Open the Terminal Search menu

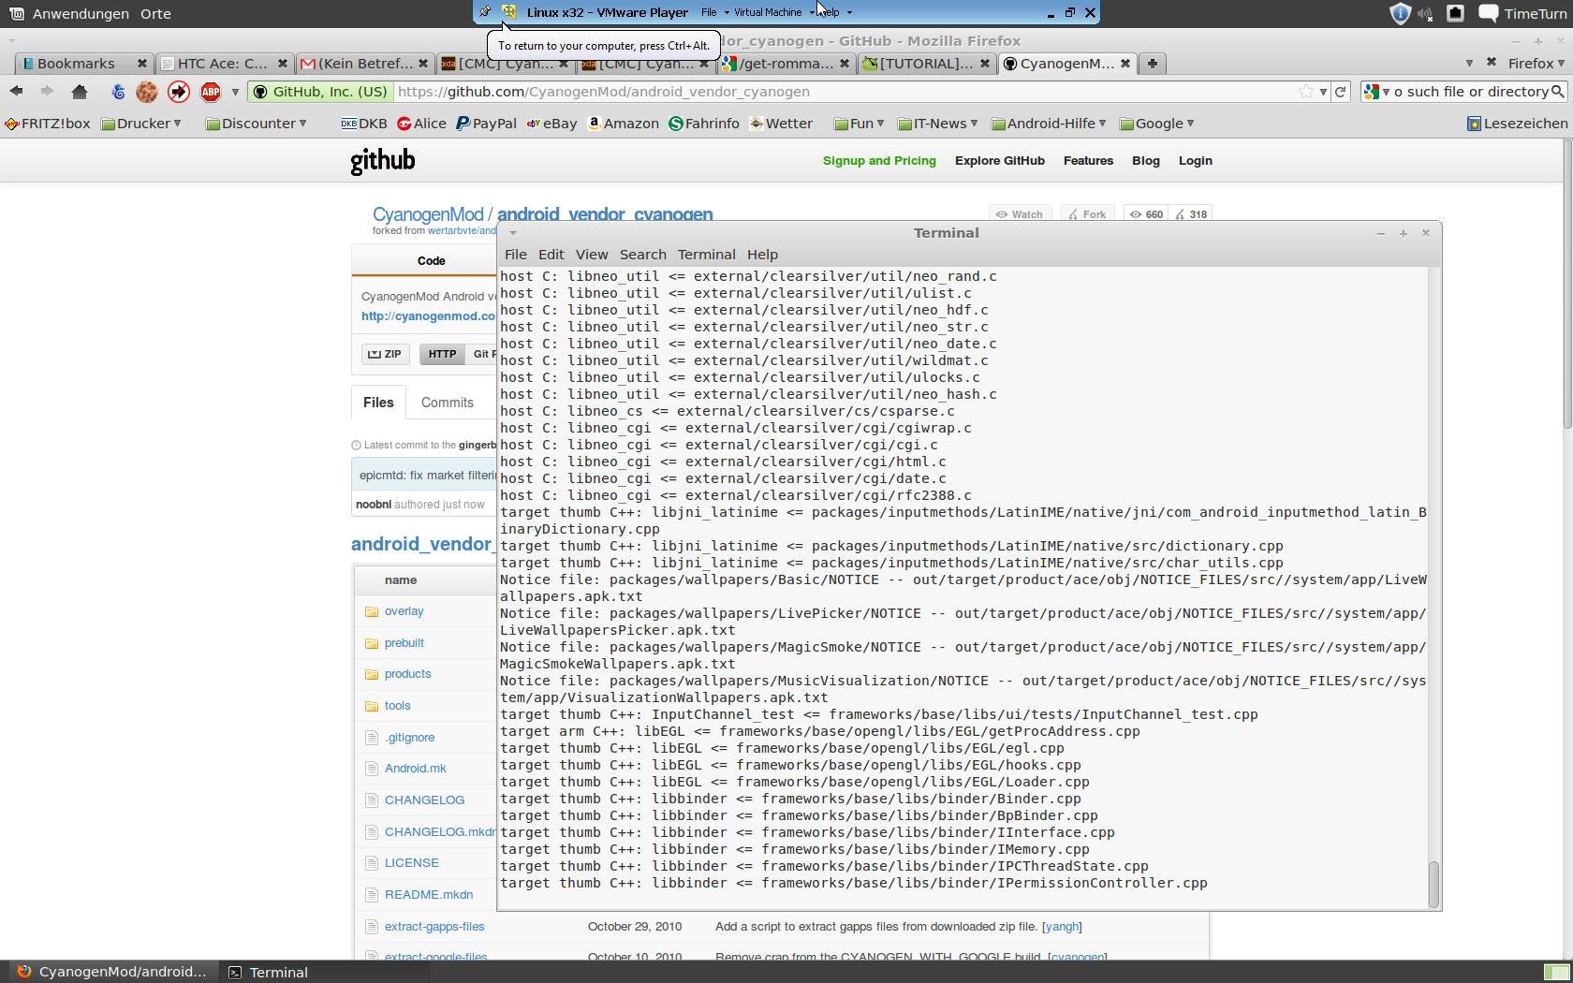pos(642,255)
